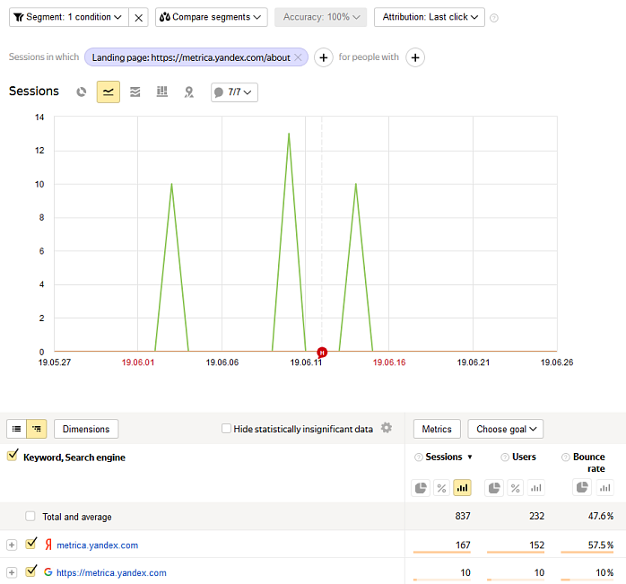This screenshot has width=626, height=584.
Task: Clear the segment with the X button
Action: click(x=138, y=17)
